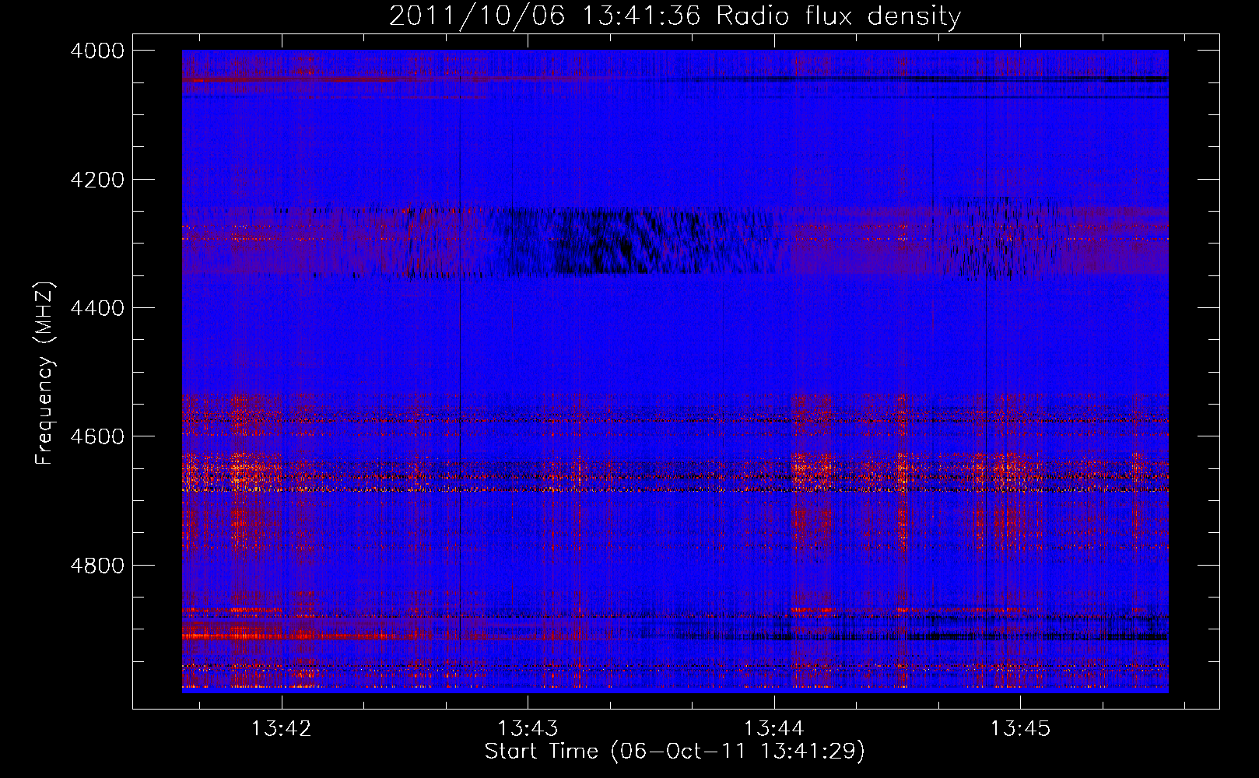Click the 4400 frequency tick label

(96, 308)
